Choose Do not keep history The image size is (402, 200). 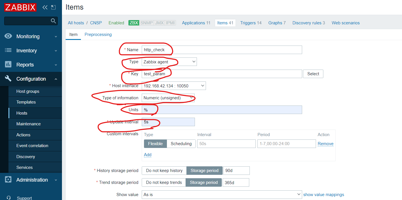164,171
